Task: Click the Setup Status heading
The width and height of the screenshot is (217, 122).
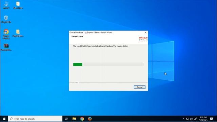Action: click(77, 37)
